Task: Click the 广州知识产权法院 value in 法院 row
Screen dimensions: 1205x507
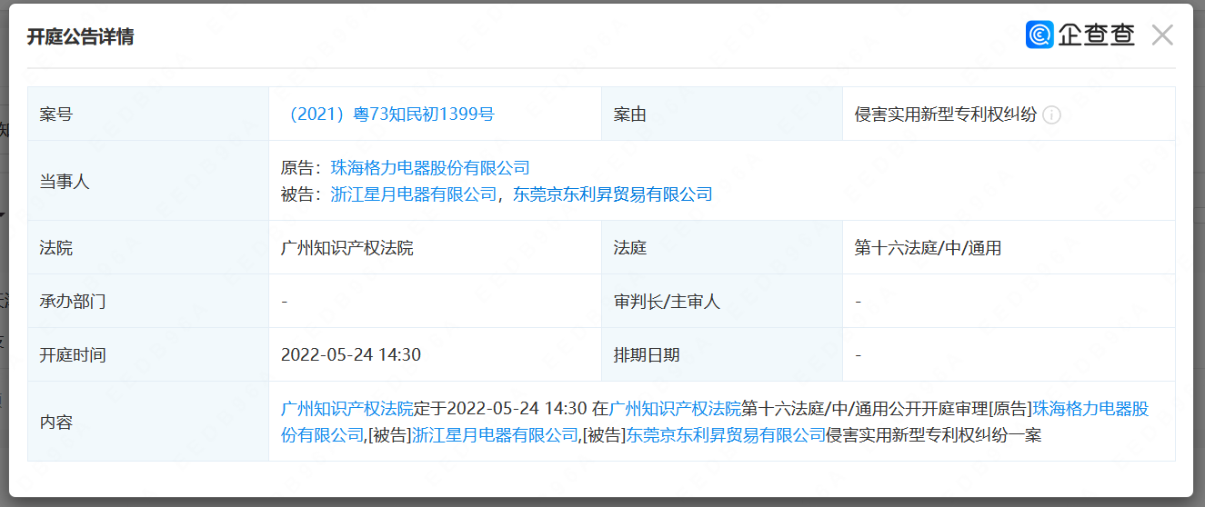Action: [347, 248]
